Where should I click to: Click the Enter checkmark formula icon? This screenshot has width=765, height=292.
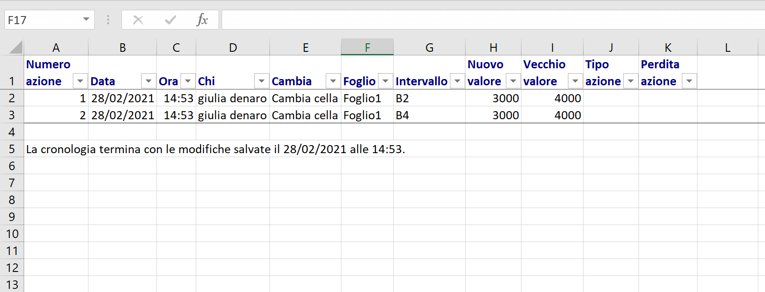click(170, 20)
